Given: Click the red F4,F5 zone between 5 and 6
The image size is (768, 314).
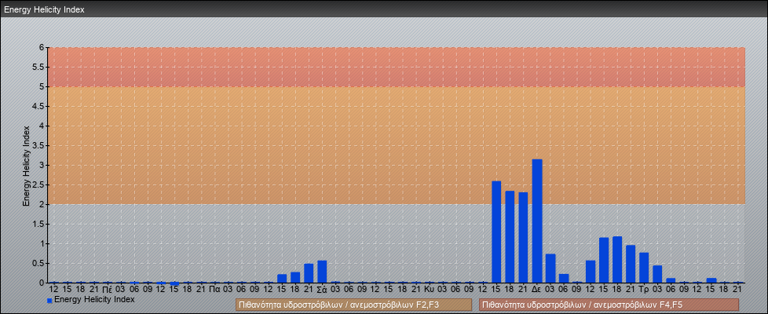Looking at the screenshot, I should 397,67.
